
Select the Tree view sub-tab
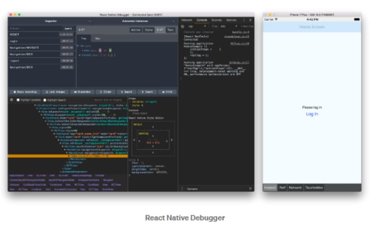84,38
